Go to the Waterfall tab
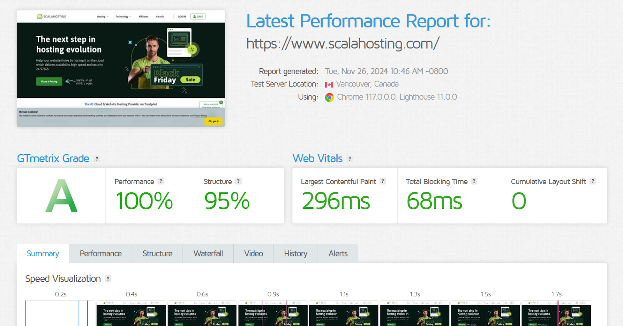 (x=208, y=254)
